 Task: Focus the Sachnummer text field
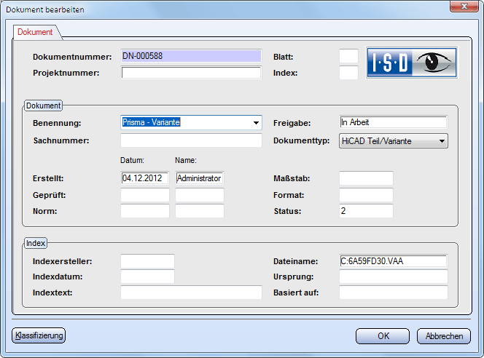[x=191, y=140]
